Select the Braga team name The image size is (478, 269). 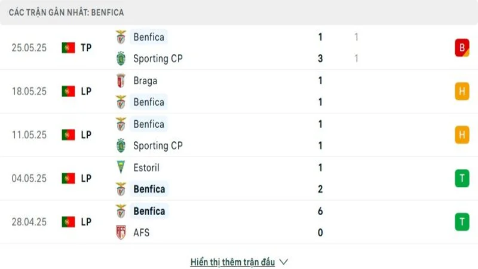click(145, 81)
